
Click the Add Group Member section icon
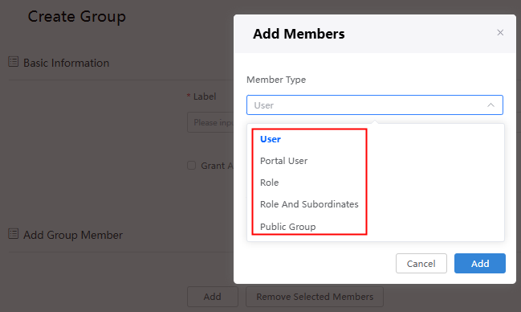click(x=14, y=234)
